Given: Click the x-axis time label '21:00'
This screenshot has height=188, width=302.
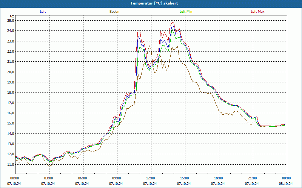Looking at the screenshot, I should (x=253, y=178).
